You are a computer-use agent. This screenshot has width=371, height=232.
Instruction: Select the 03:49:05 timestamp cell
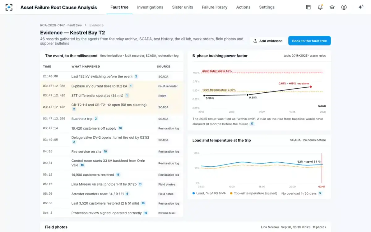[50, 140]
